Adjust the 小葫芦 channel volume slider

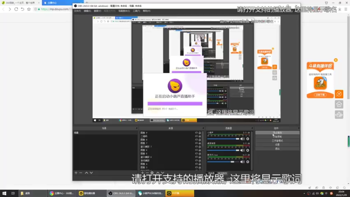pos(223,139)
